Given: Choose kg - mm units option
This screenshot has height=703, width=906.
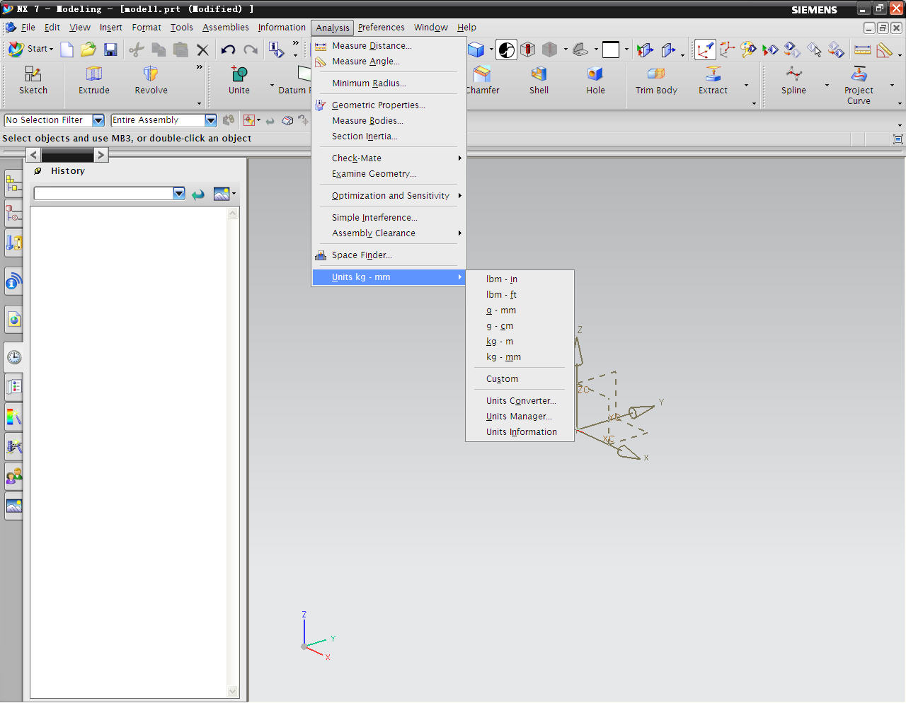Looking at the screenshot, I should point(520,357).
